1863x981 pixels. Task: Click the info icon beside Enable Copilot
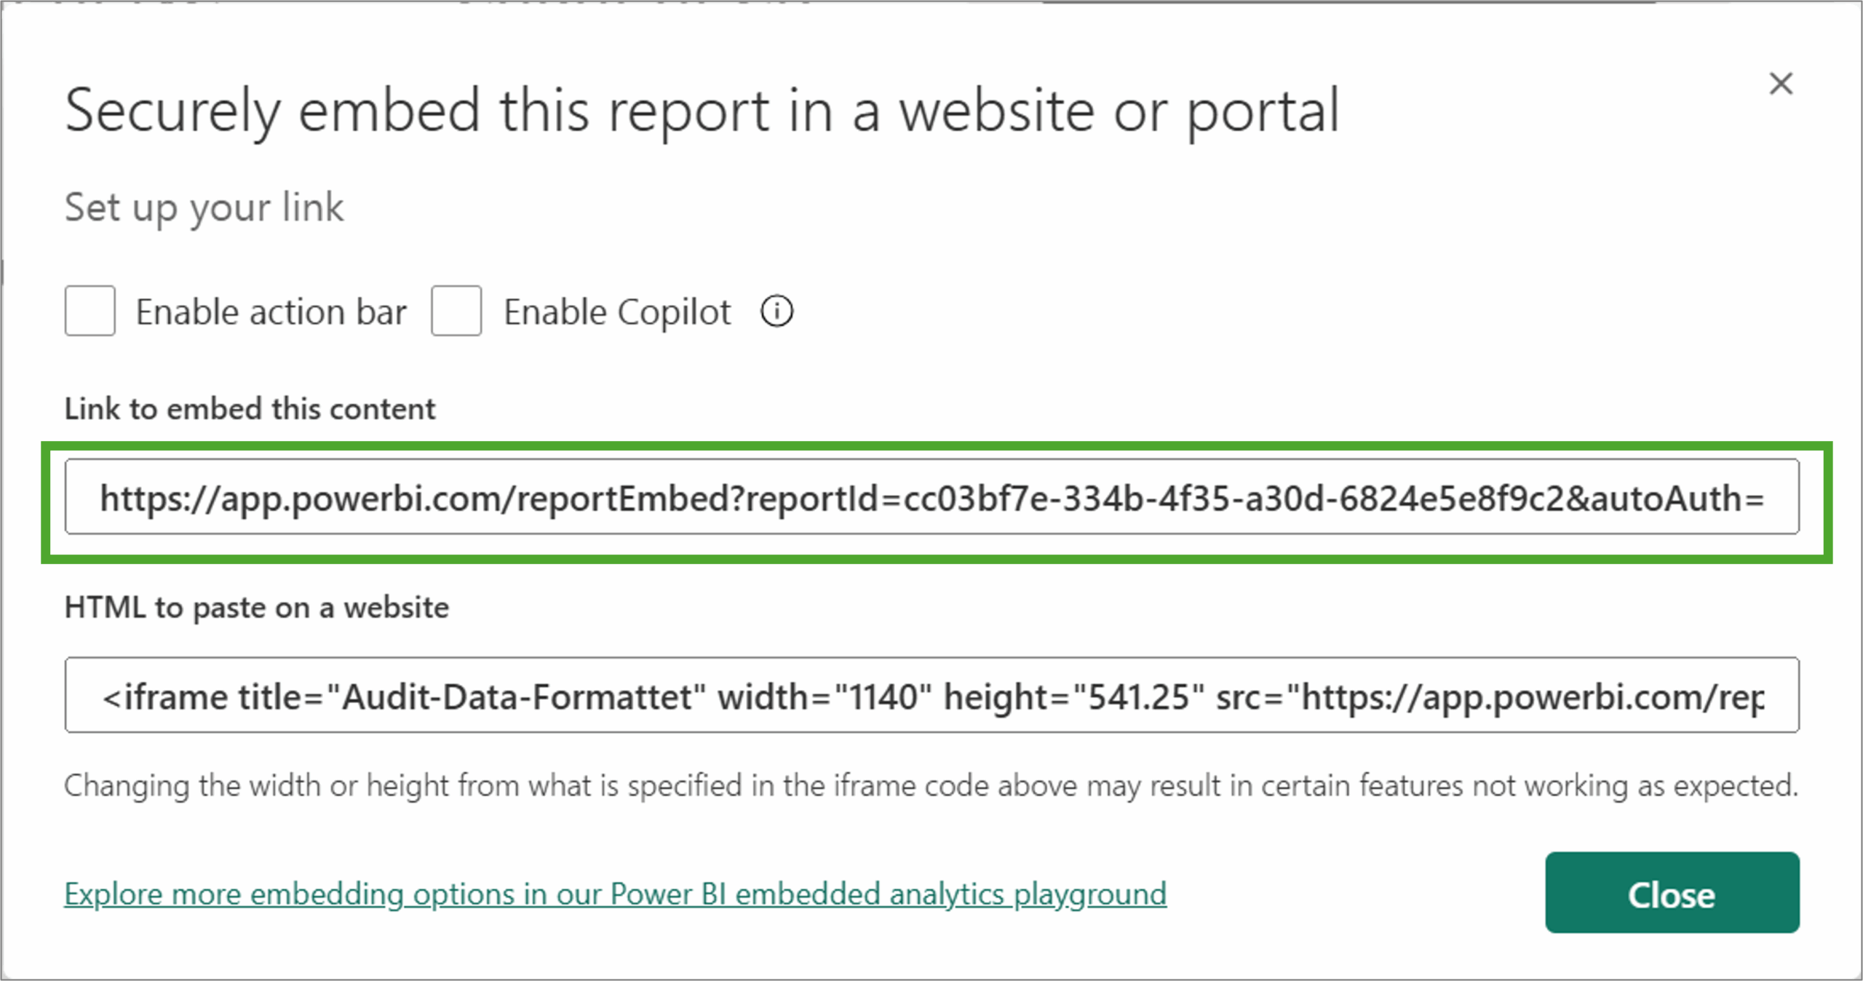[776, 311]
